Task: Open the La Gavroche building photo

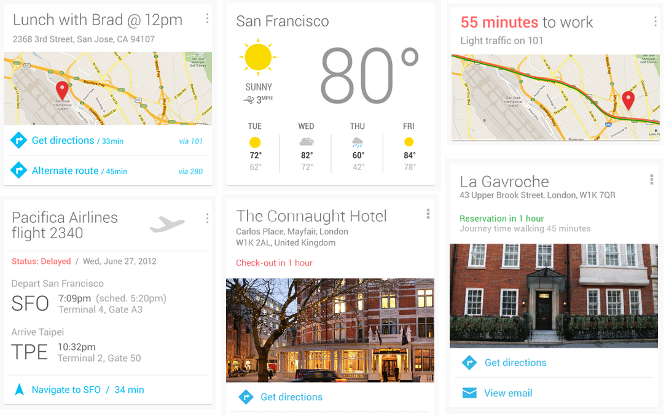Action: click(x=554, y=295)
